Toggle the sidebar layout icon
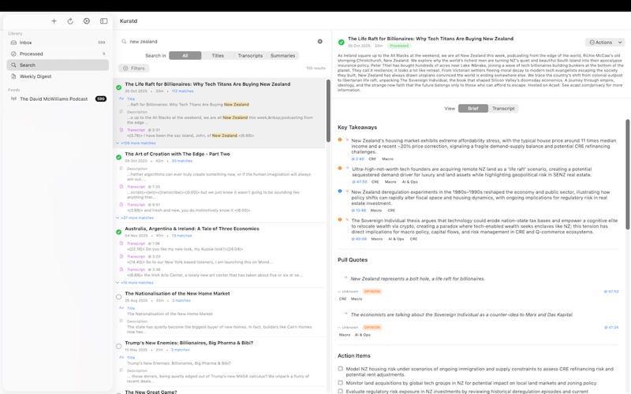The image size is (631, 394). [104, 21]
